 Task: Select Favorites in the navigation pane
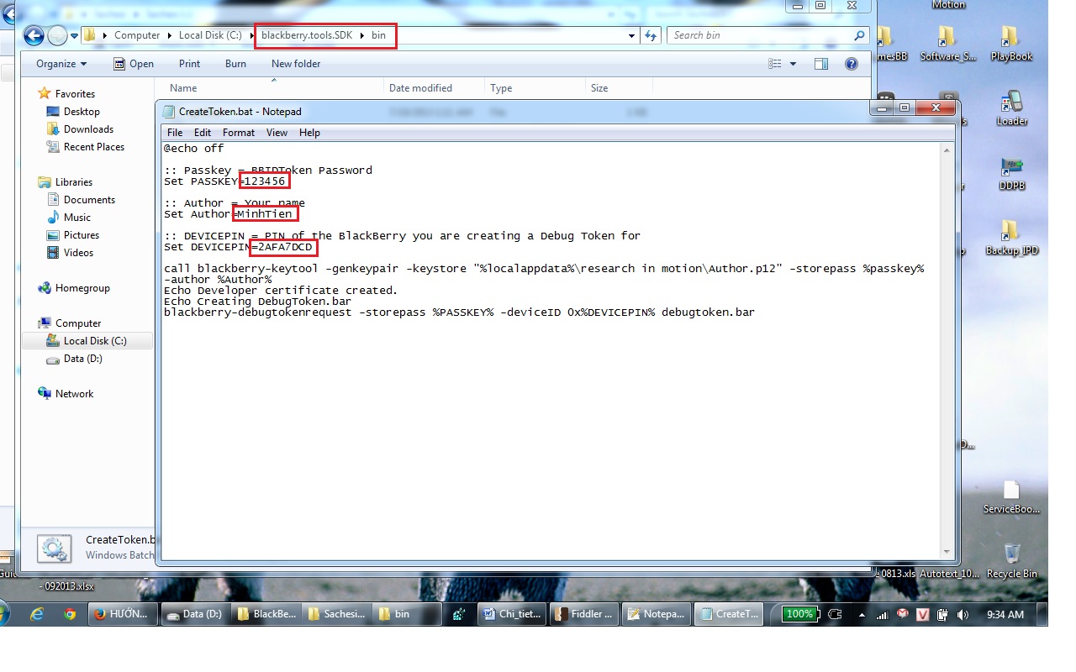pos(75,94)
